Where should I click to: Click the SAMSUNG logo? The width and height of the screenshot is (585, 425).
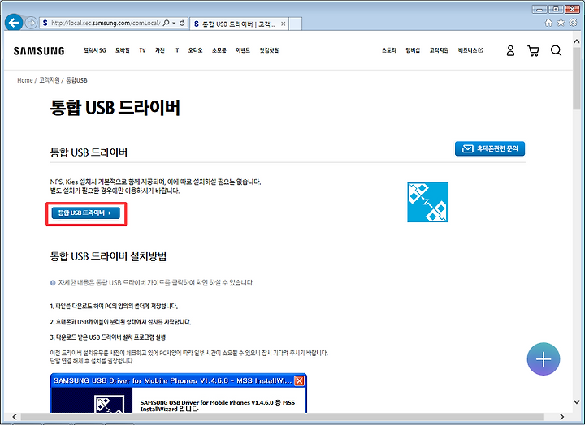tap(39, 50)
